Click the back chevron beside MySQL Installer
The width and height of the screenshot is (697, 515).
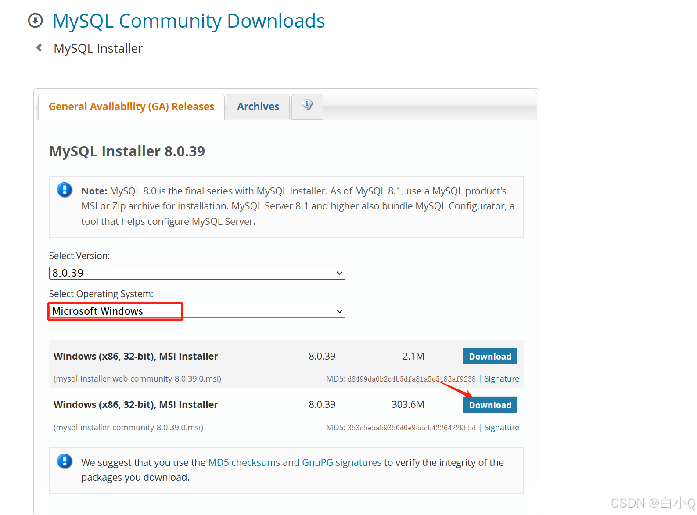click(39, 47)
